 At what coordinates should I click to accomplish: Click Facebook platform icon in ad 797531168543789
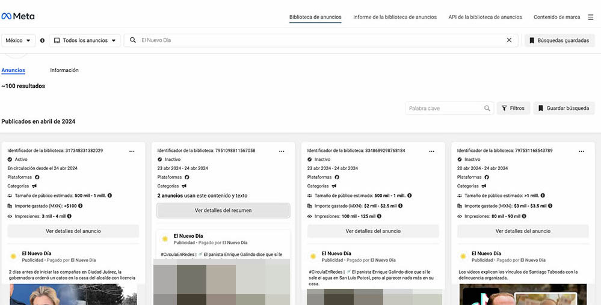coord(487,177)
